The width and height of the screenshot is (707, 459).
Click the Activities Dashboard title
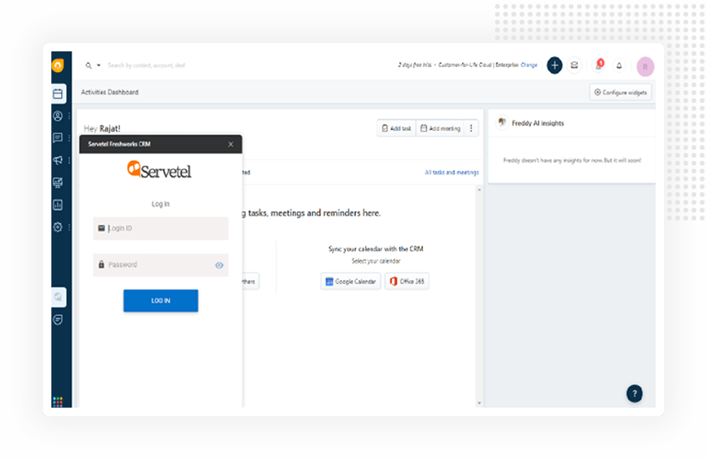pyautogui.click(x=109, y=92)
